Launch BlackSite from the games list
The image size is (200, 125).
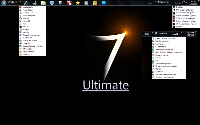186,7
